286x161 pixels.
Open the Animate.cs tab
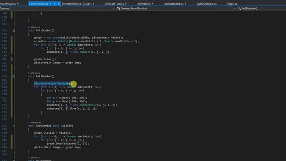point(144,4)
